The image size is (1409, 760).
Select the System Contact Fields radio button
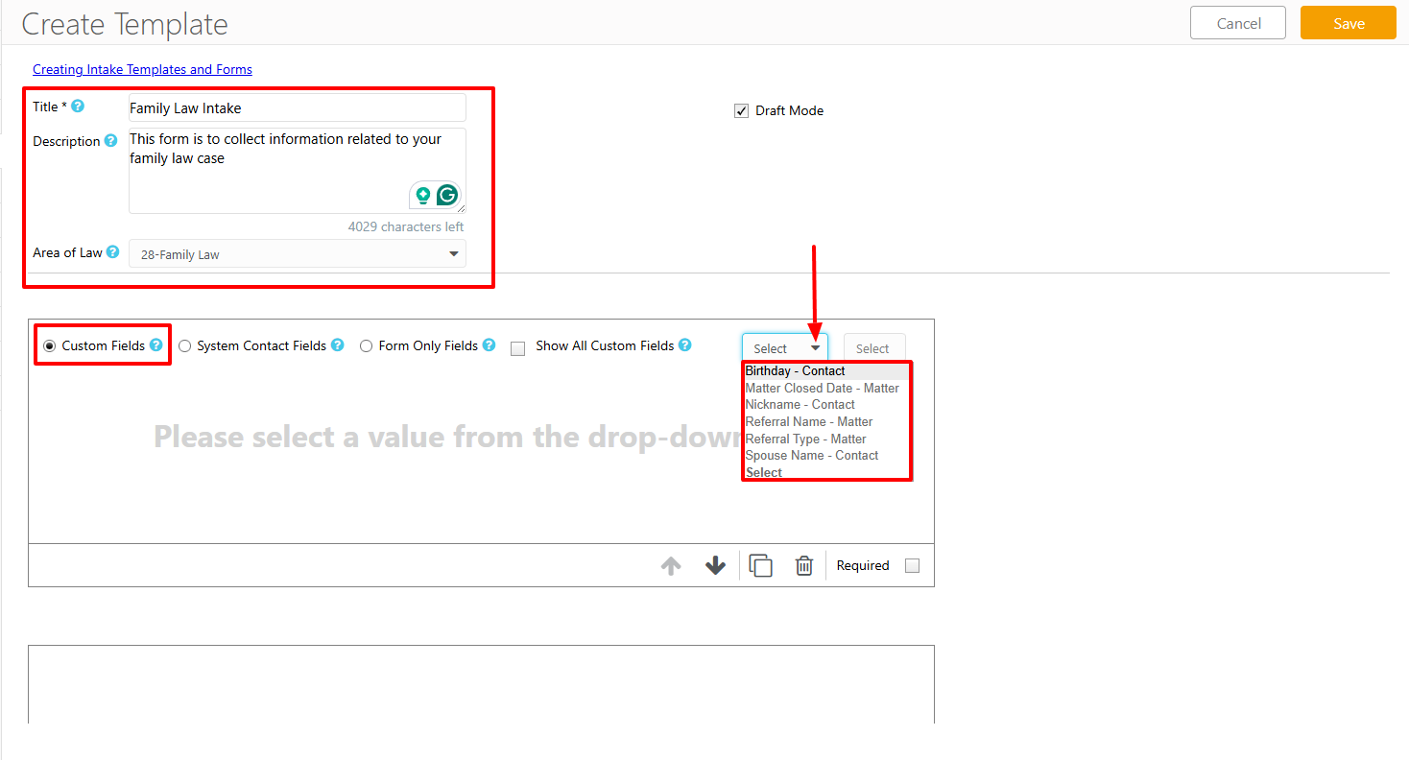coord(184,345)
